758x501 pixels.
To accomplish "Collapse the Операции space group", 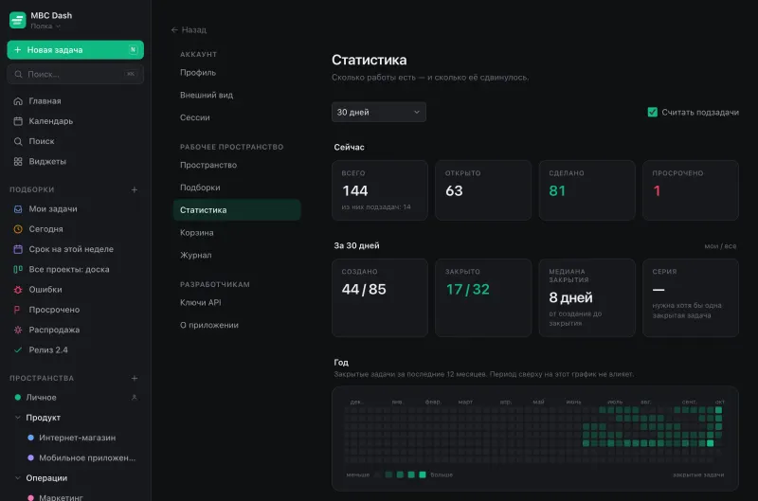I will (18, 478).
